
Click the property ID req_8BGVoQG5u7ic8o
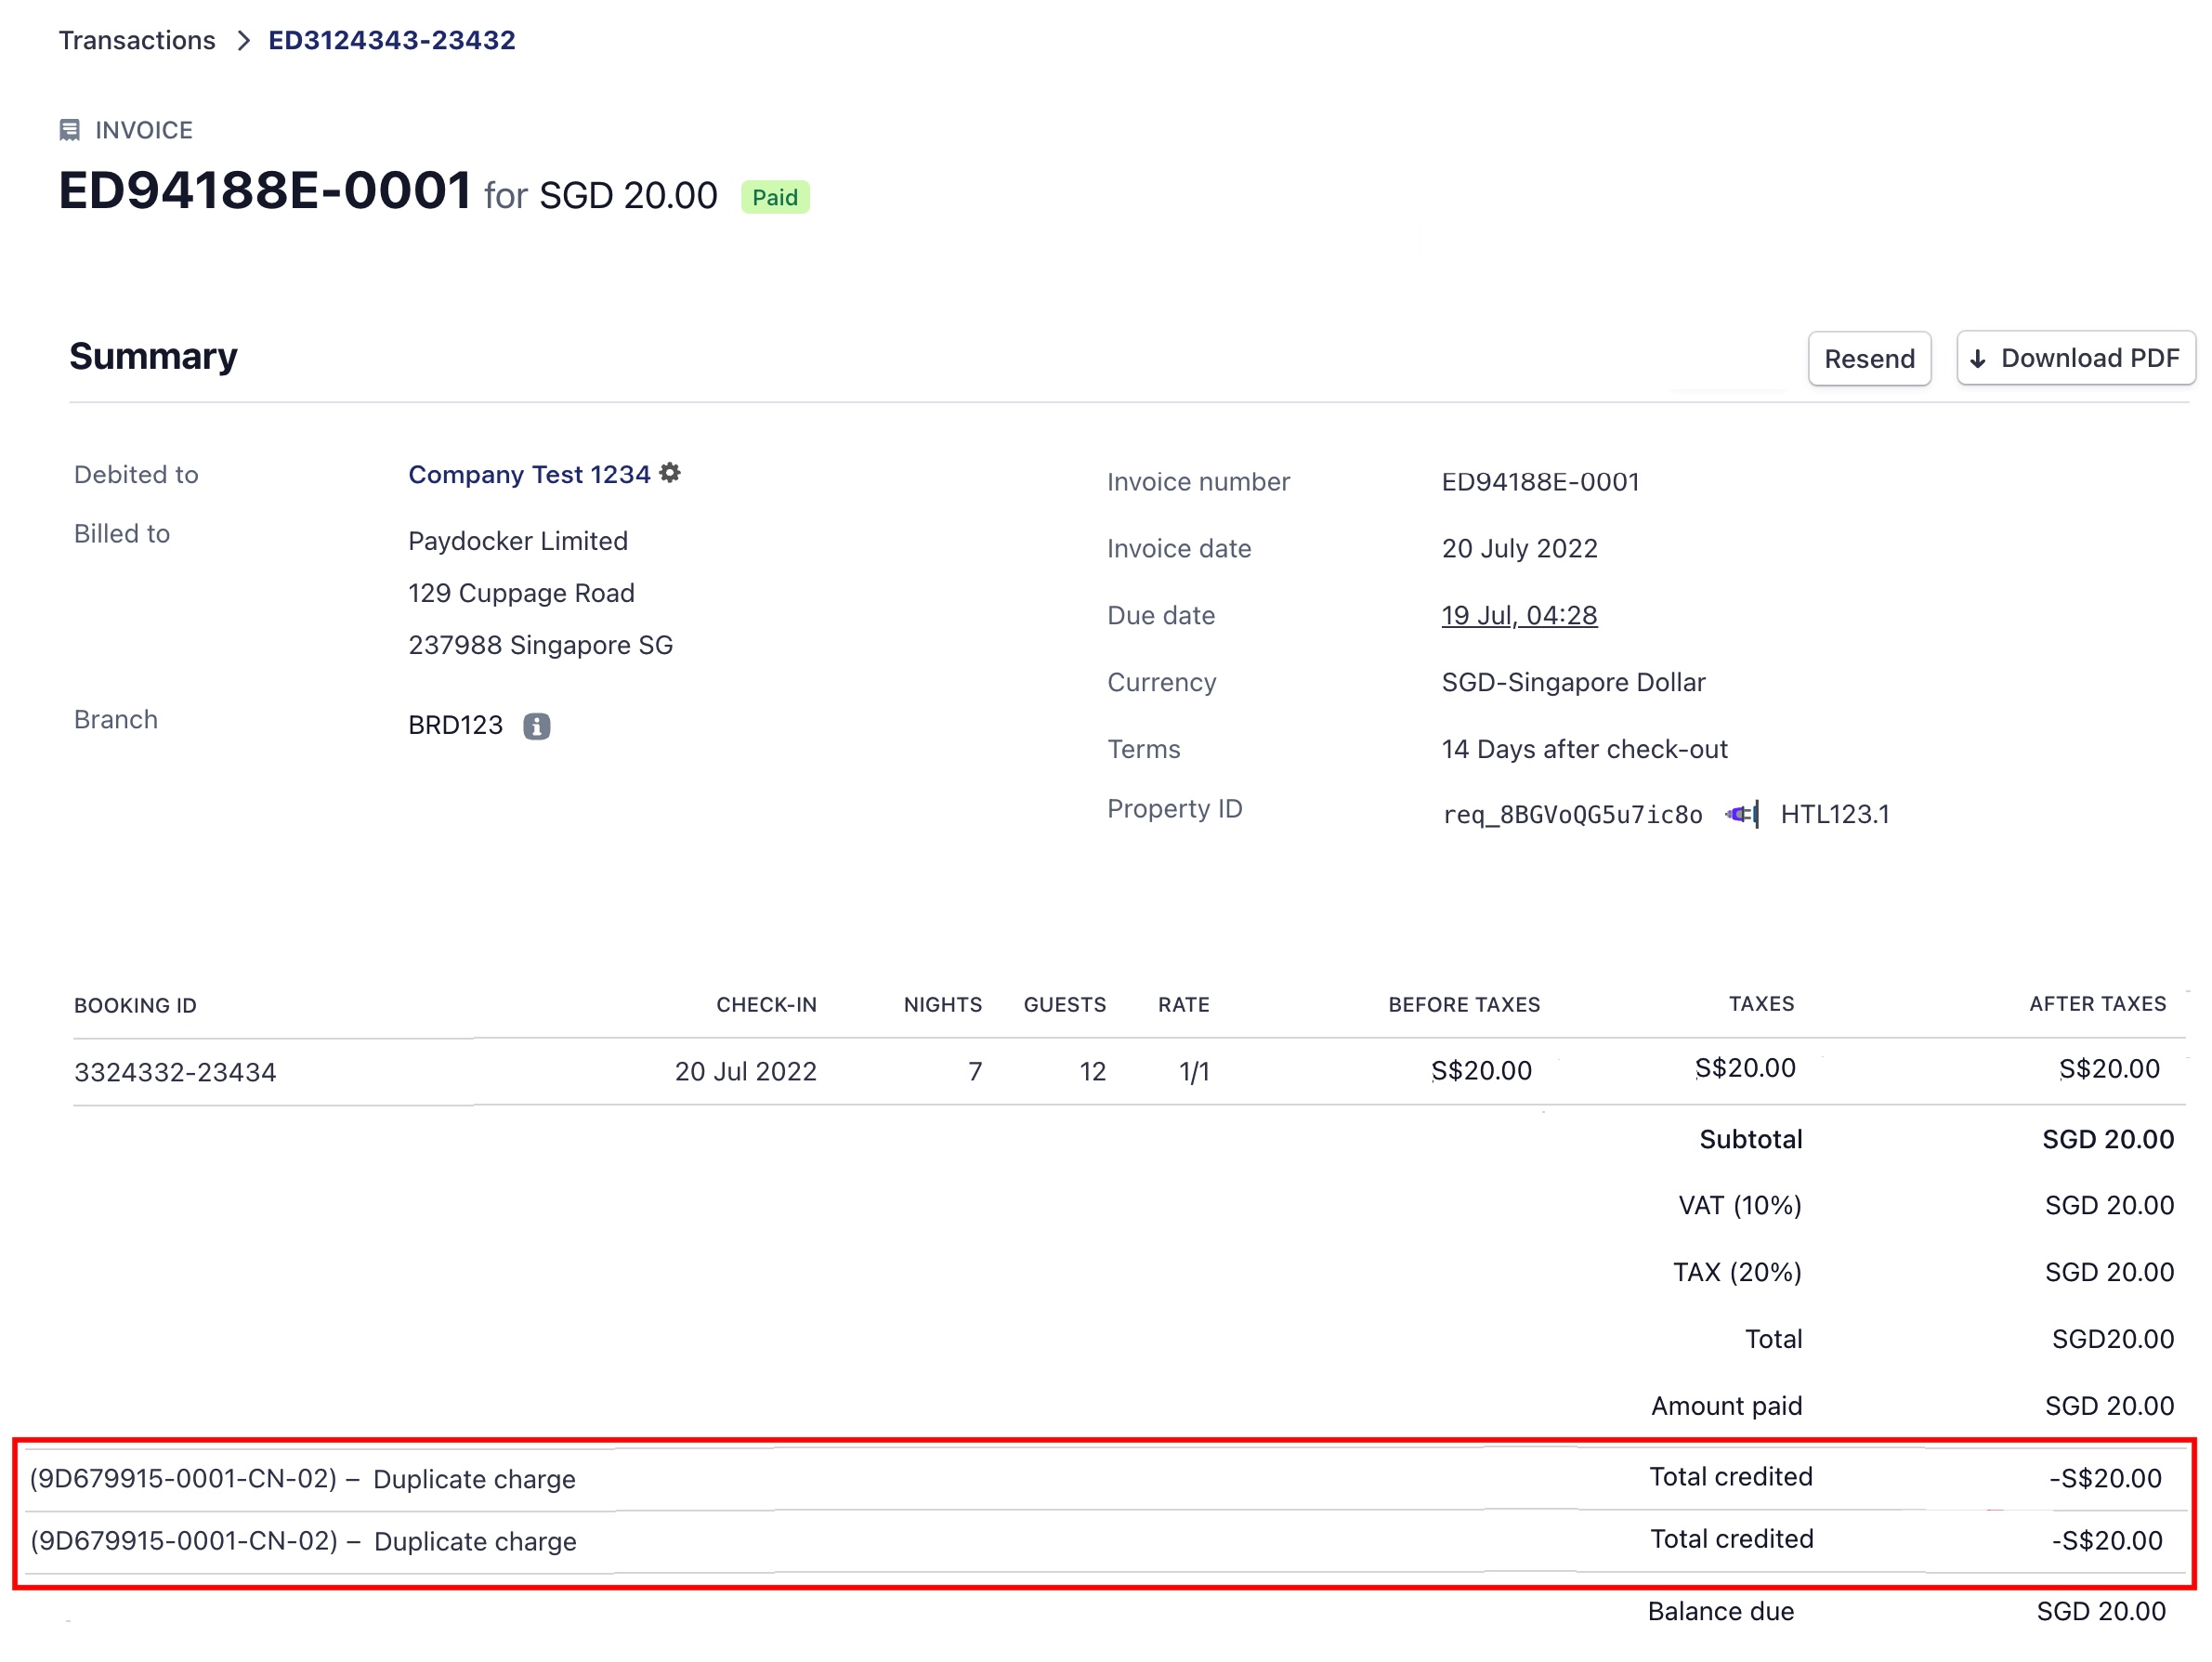1571,815
